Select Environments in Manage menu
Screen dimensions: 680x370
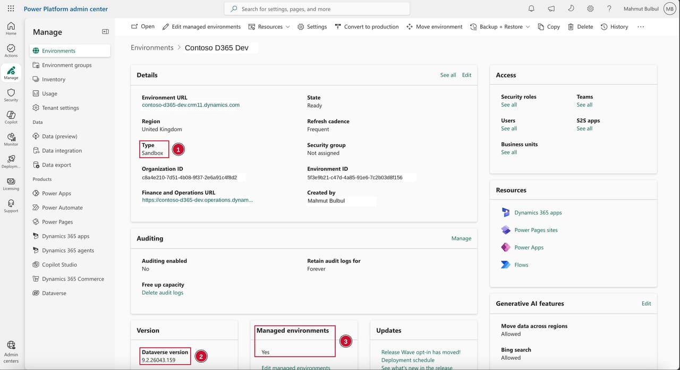[x=70, y=50]
